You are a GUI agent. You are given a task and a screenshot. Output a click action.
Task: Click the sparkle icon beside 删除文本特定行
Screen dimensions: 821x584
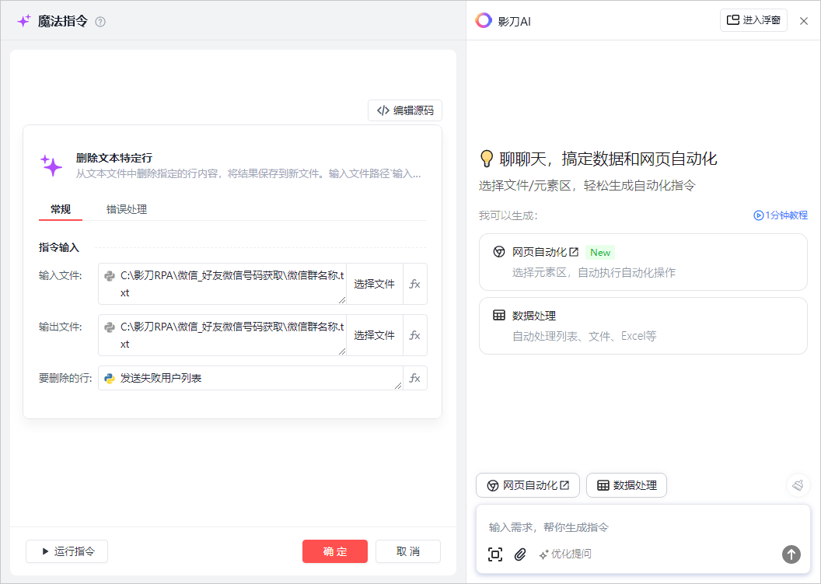pyautogui.click(x=51, y=166)
